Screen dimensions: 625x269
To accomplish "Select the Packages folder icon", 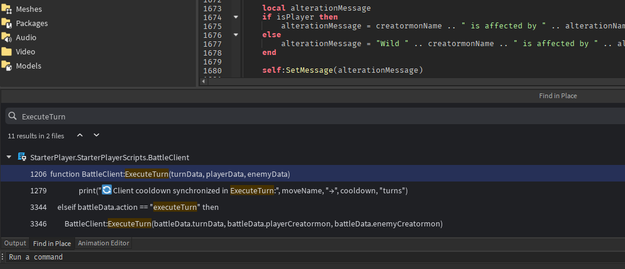I will pos(7,23).
